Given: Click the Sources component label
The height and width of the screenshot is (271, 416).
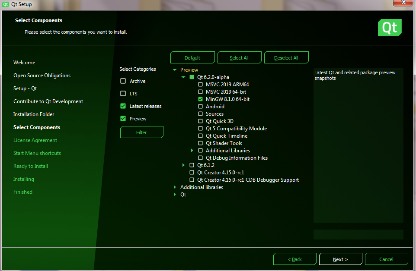Looking at the screenshot, I should (214, 114).
